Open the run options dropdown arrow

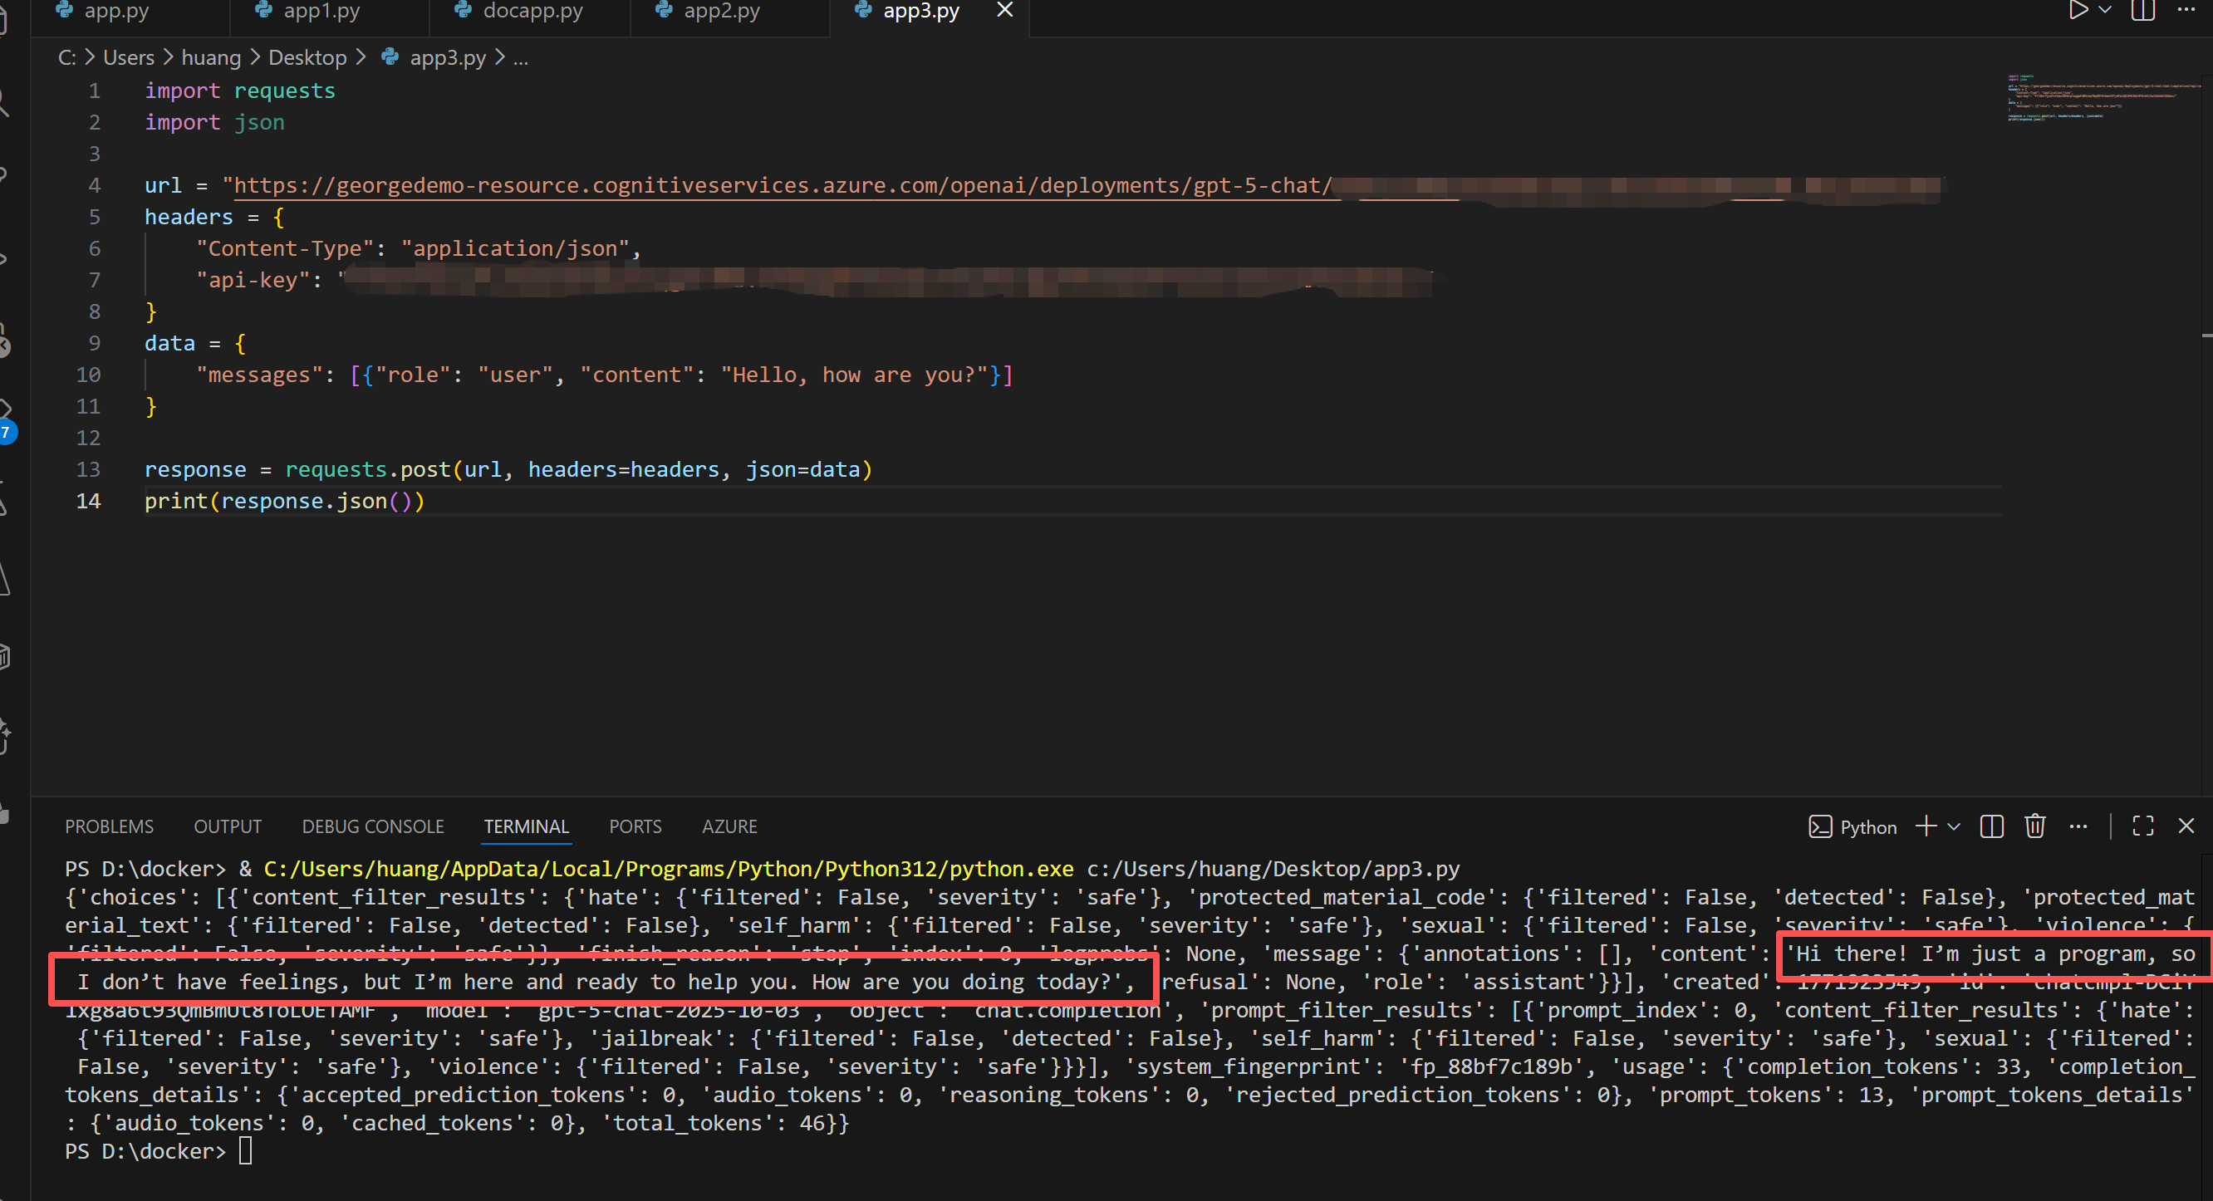pyautogui.click(x=2105, y=10)
